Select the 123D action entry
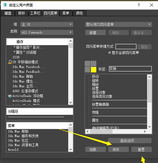158x163 pixels. click(x=16, y=57)
